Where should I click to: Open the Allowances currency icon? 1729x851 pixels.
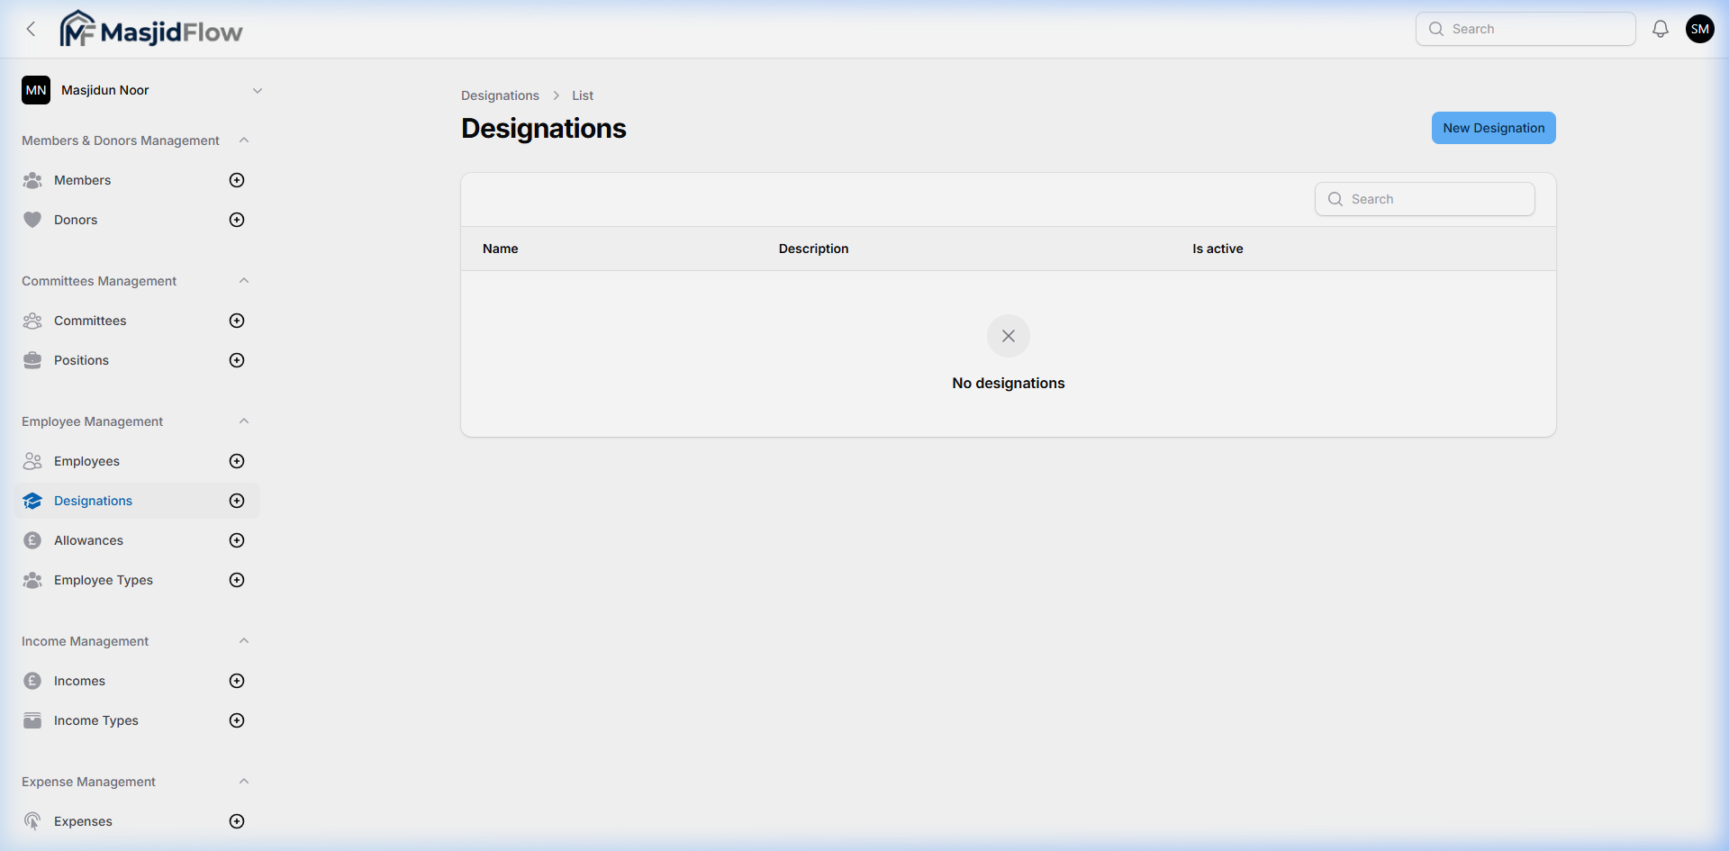(32, 539)
